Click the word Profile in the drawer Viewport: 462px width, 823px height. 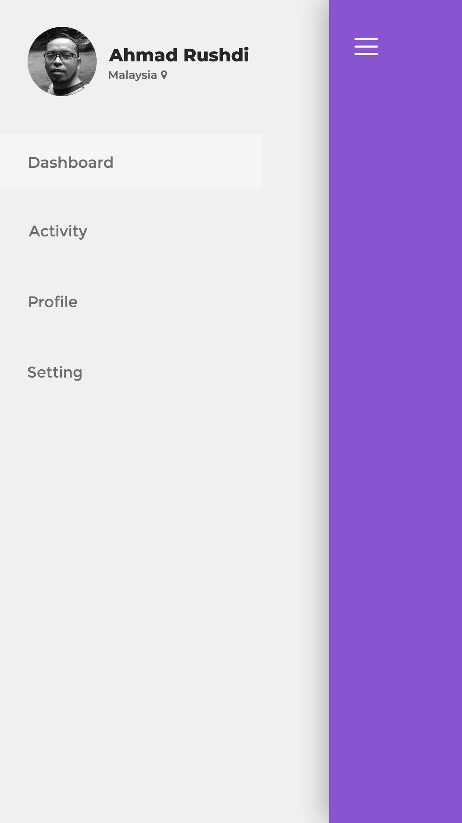[53, 302]
